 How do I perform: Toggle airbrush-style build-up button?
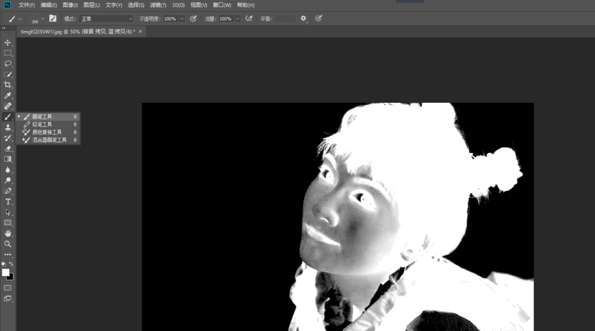(x=249, y=18)
